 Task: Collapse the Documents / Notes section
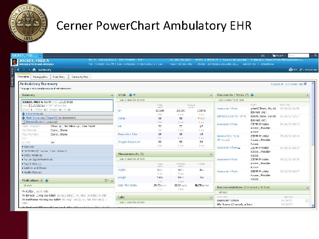(307, 95)
